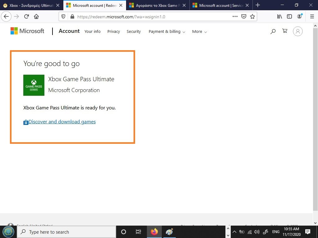Open page actions three-dot menu in address bar
This screenshot has width=318, height=238.
[235, 17]
